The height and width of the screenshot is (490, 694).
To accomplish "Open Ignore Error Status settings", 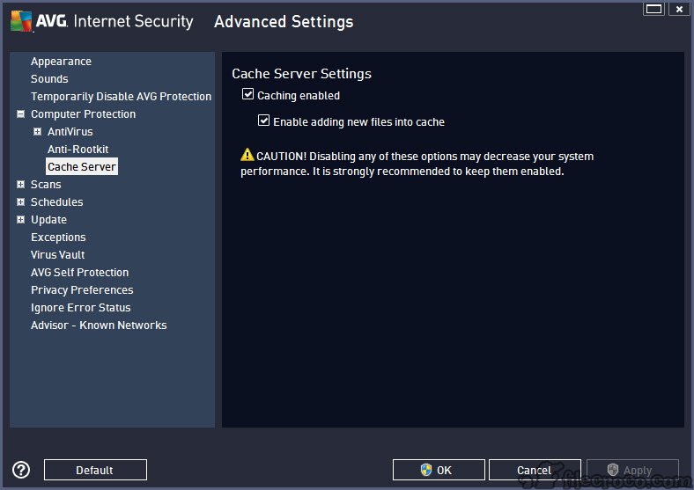I will click(80, 308).
